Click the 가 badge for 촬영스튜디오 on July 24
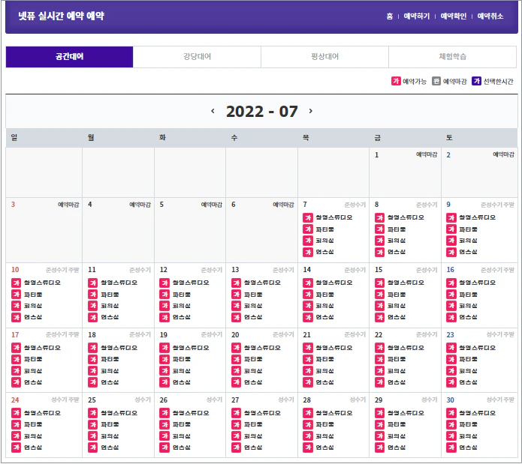Screen dimensions: 522x464 click(x=17, y=413)
